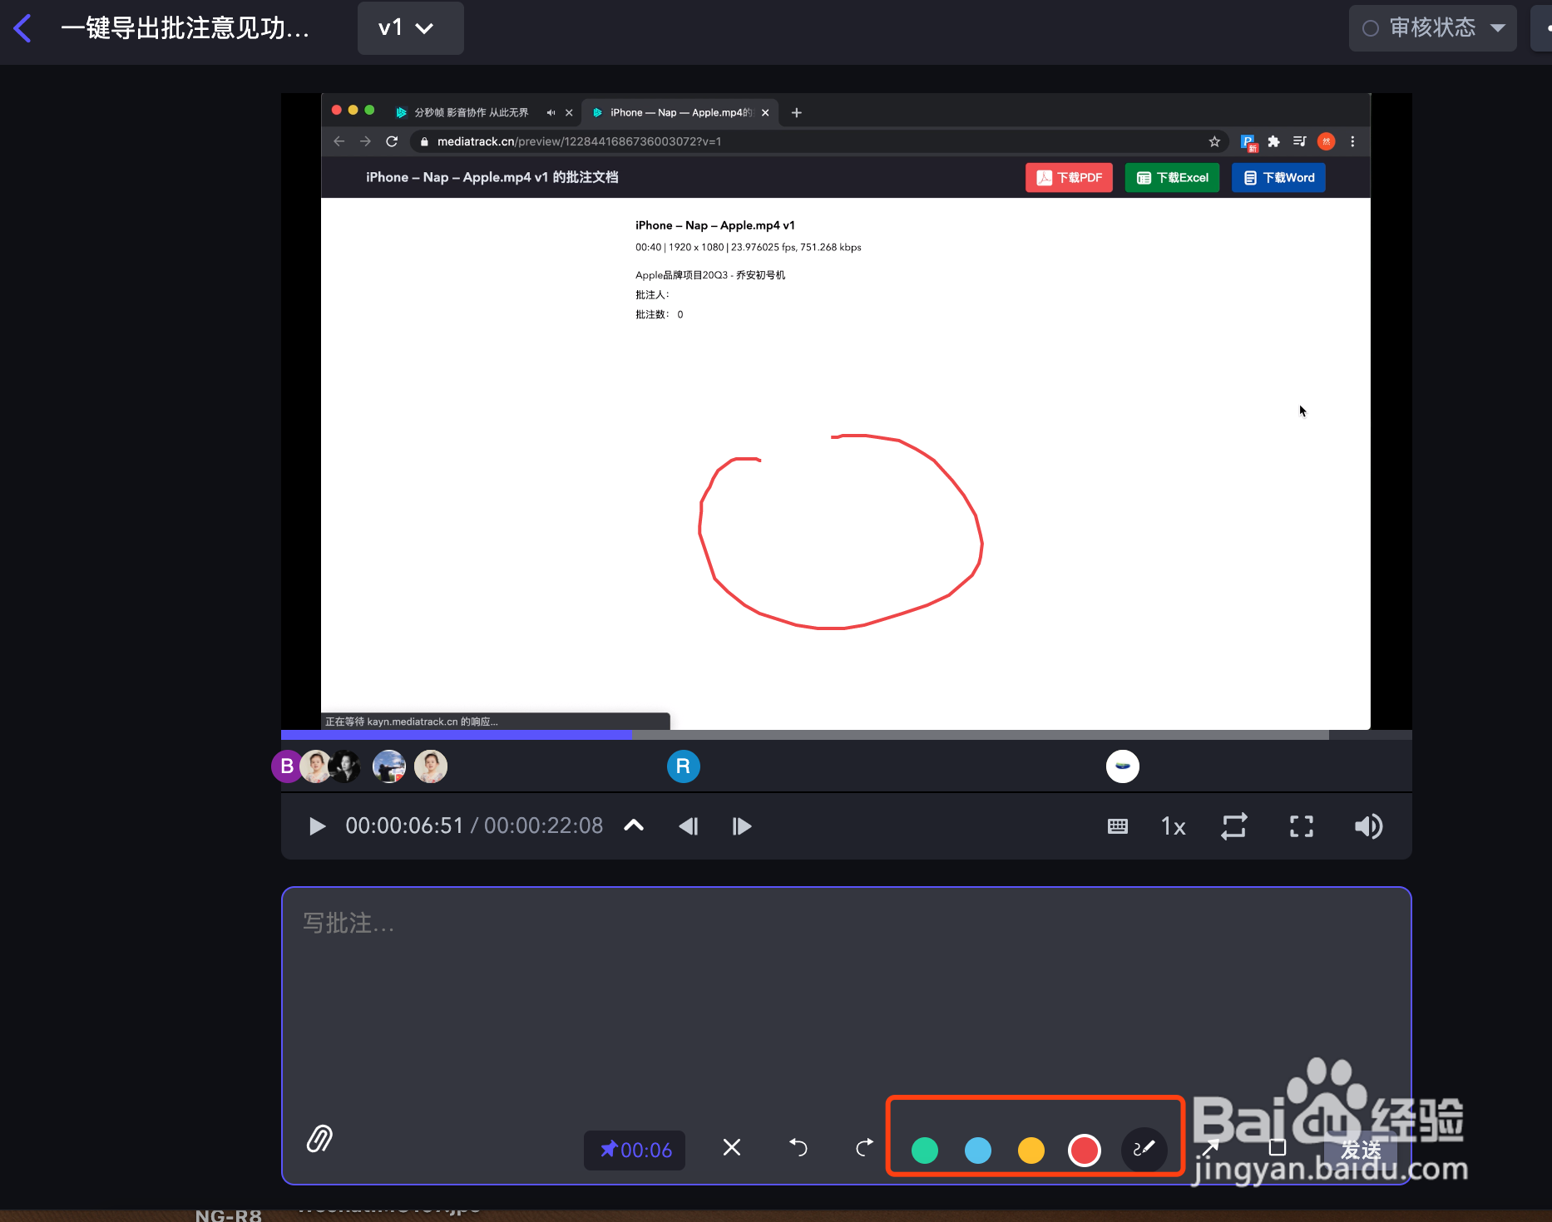Play the video
The width and height of the screenshot is (1552, 1222).
(317, 826)
